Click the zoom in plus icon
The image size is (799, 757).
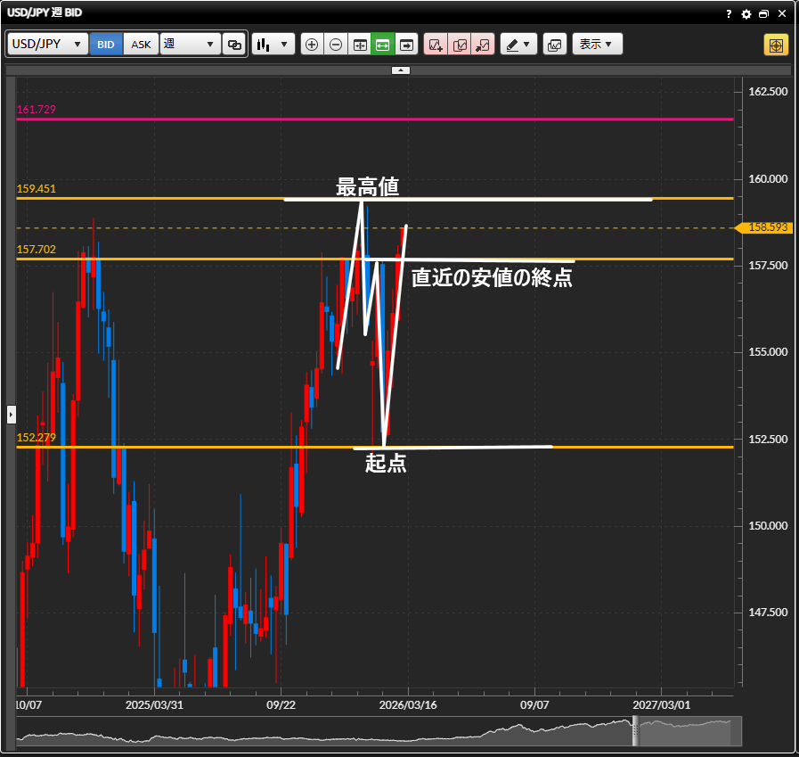[312, 45]
